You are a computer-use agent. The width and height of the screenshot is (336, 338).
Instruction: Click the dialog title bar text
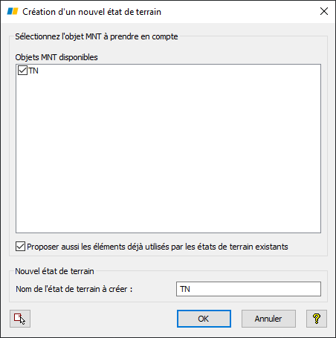click(92, 12)
